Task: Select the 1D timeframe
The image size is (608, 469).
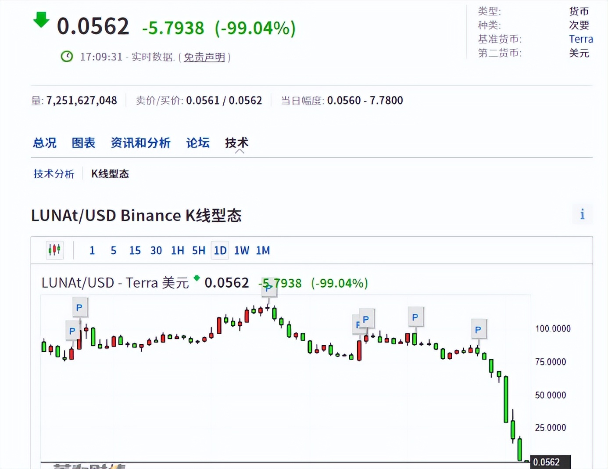Action: coord(220,250)
